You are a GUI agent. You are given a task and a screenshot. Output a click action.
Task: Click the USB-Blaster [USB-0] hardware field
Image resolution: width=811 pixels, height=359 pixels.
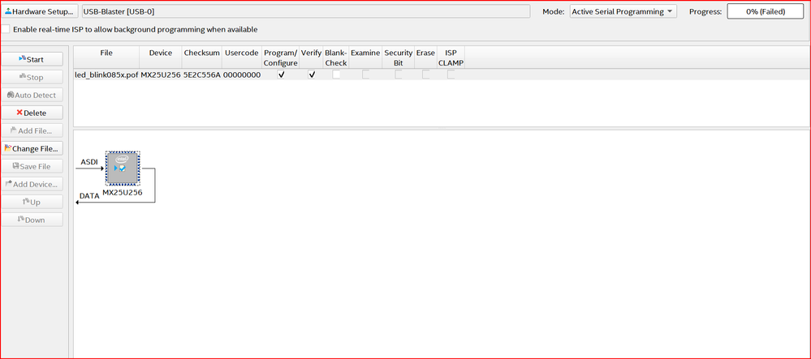point(306,11)
